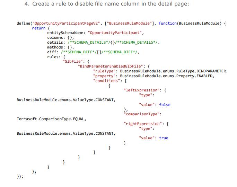Click the "ruleType" key
The height and width of the screenshot is (187, 237).
point(104,71)
